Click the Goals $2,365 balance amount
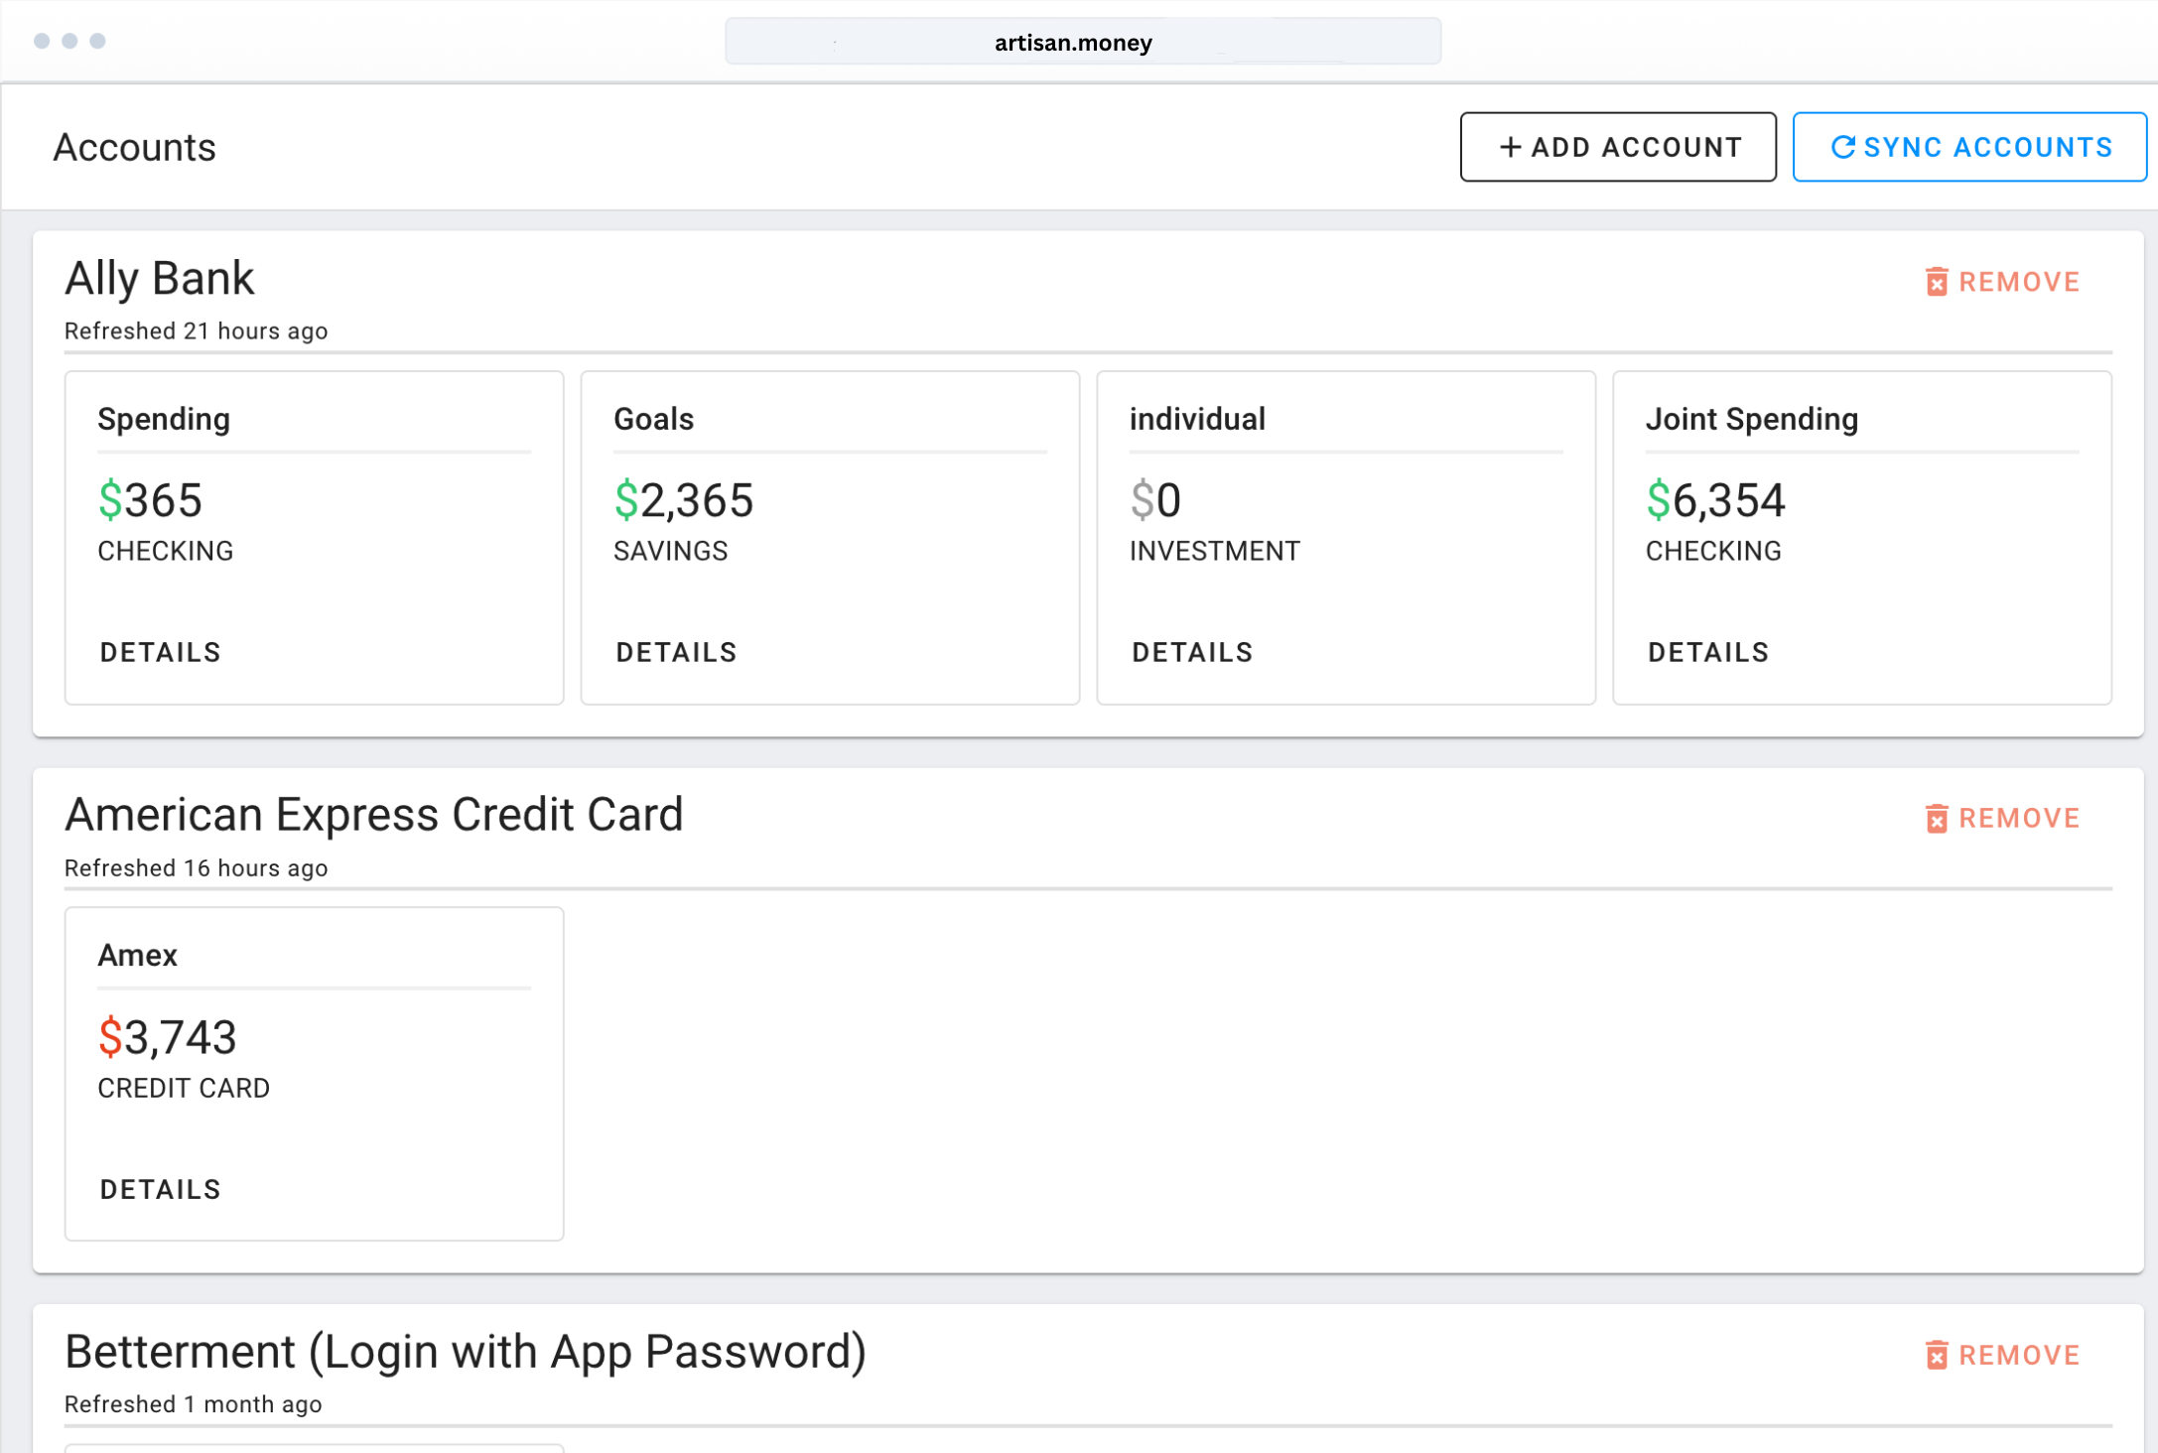 [x=684, y=500]
